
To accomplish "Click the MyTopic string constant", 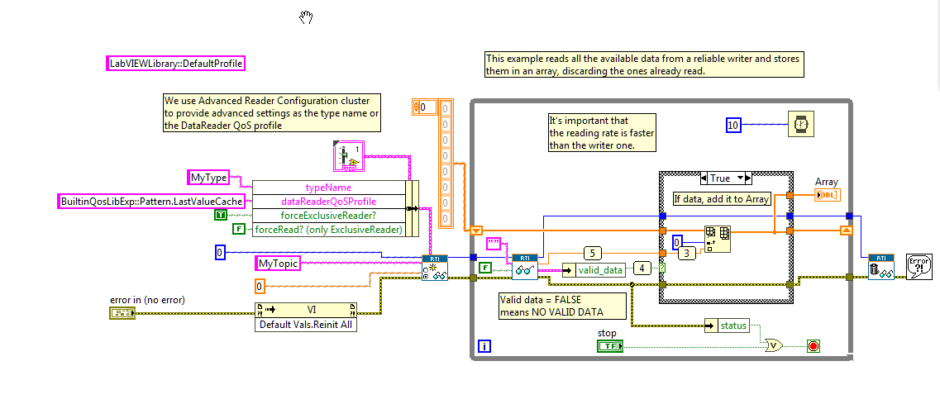I will pos(278,264).
